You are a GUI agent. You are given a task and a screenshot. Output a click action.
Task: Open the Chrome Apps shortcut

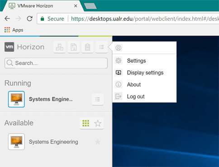(14, 30)
